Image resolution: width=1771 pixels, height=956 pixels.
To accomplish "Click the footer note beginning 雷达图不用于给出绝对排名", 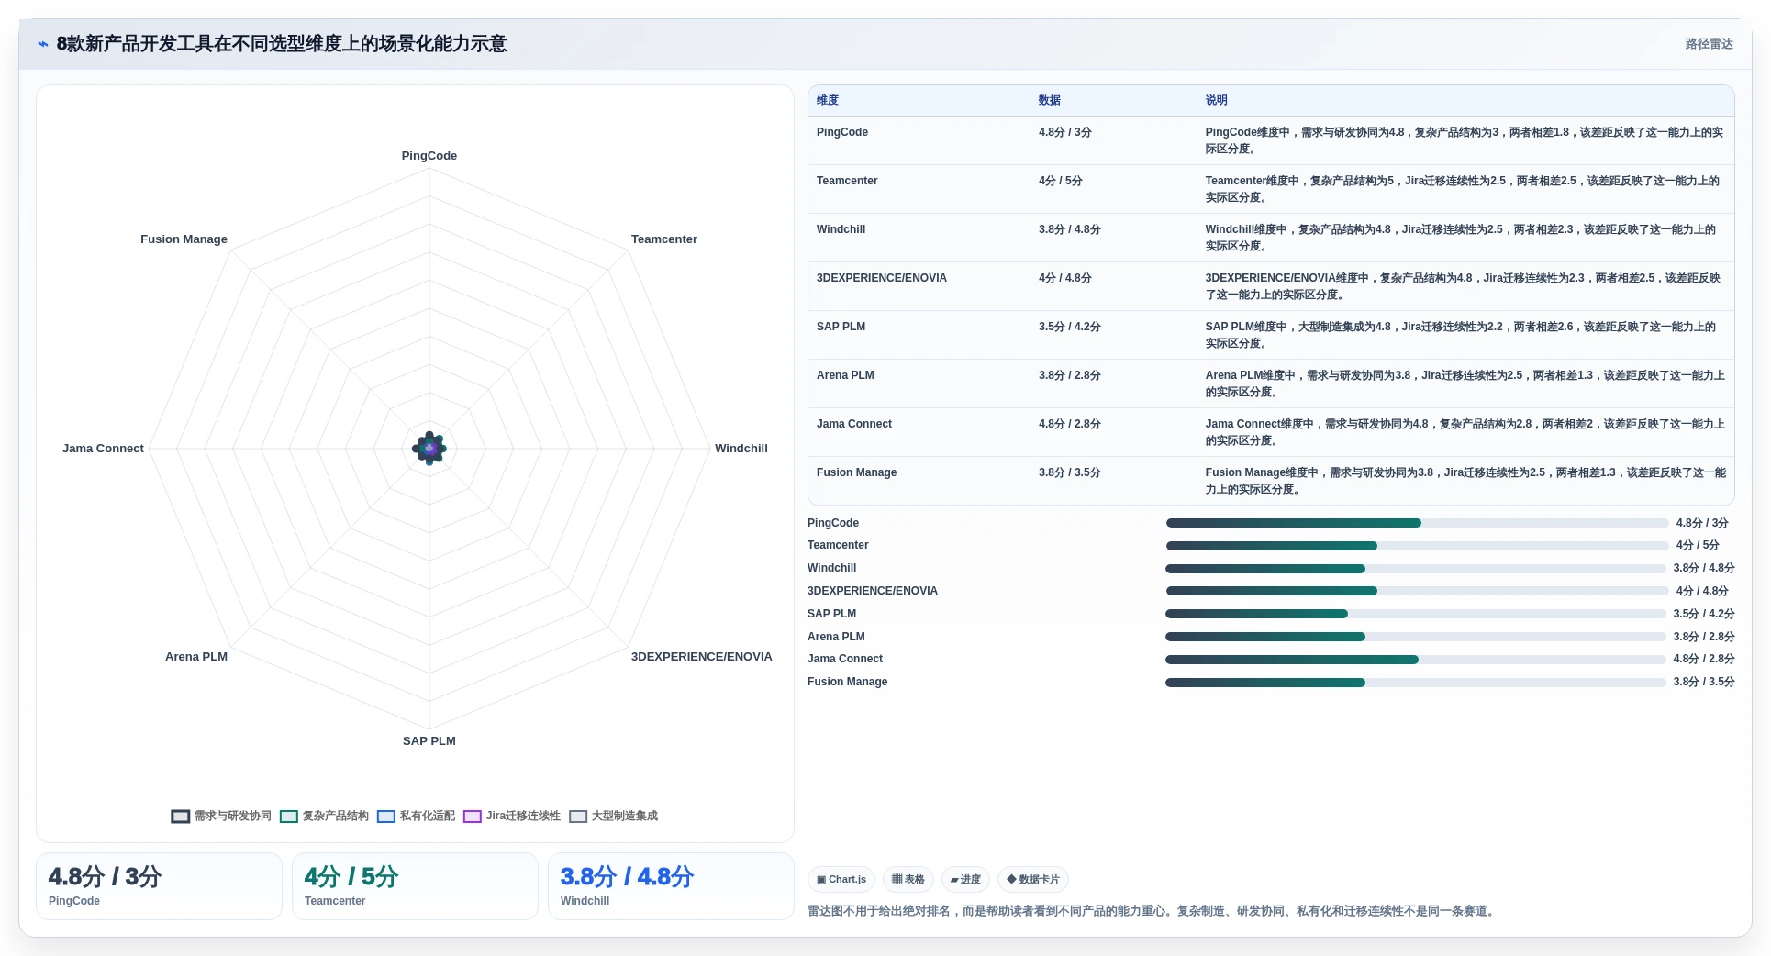I will pyautogui.click(x=1153, y=911).
